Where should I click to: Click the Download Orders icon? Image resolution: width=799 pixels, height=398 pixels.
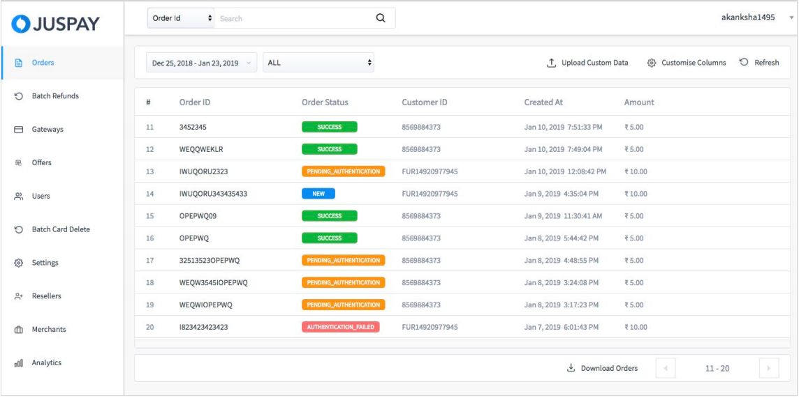(571, 367)
